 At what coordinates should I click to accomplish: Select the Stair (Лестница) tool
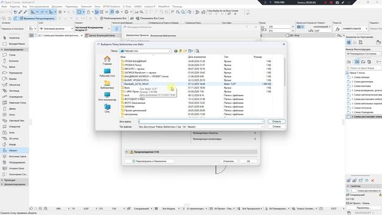(x=14, y=91)
